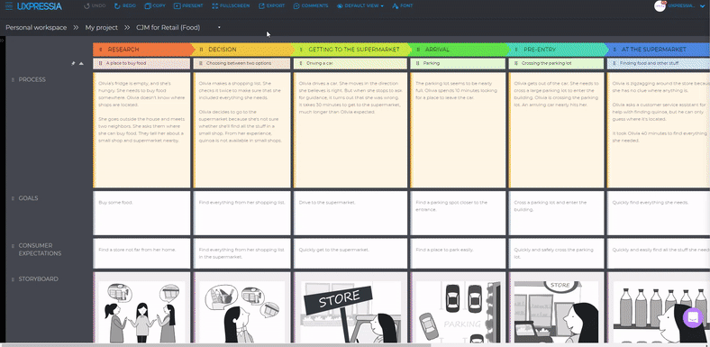Edit the Decision process text card
The height and width of the screenshot is (347, 710).
tap(241, 130)
